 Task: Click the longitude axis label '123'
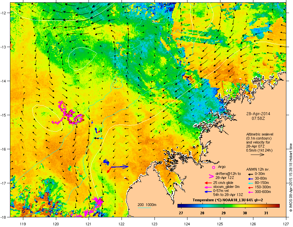pyautogui.click(x=154, y=224)
